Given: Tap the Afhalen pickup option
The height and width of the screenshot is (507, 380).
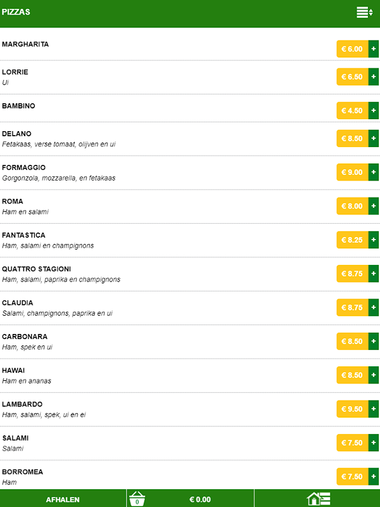Looking at the screenshot, I should (63, 499).
